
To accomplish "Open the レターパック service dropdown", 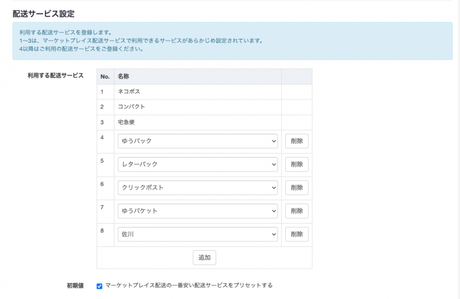I will 198,164.
